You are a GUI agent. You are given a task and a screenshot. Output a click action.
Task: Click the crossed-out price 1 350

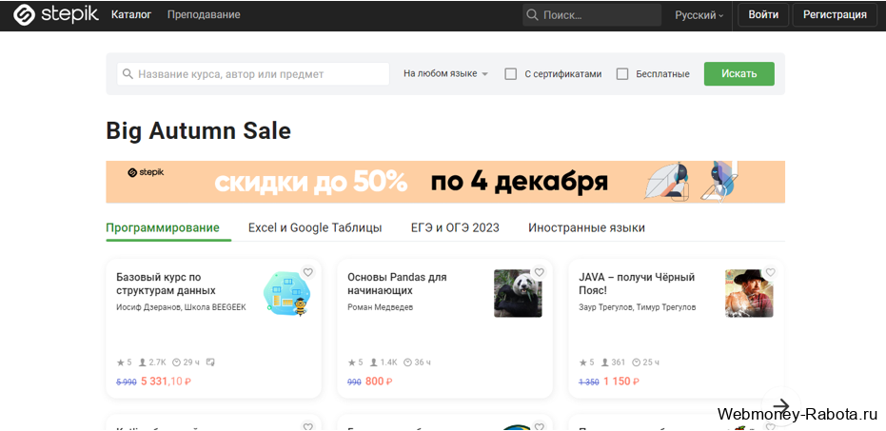tap(589, 382)
